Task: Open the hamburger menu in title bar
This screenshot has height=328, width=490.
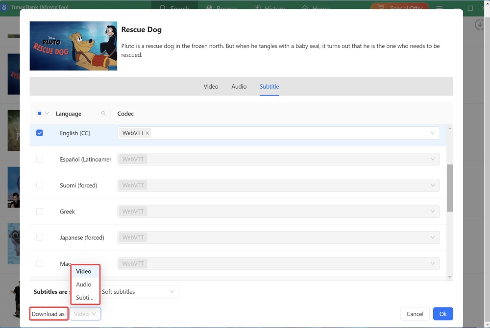Action: pos(440,8)
